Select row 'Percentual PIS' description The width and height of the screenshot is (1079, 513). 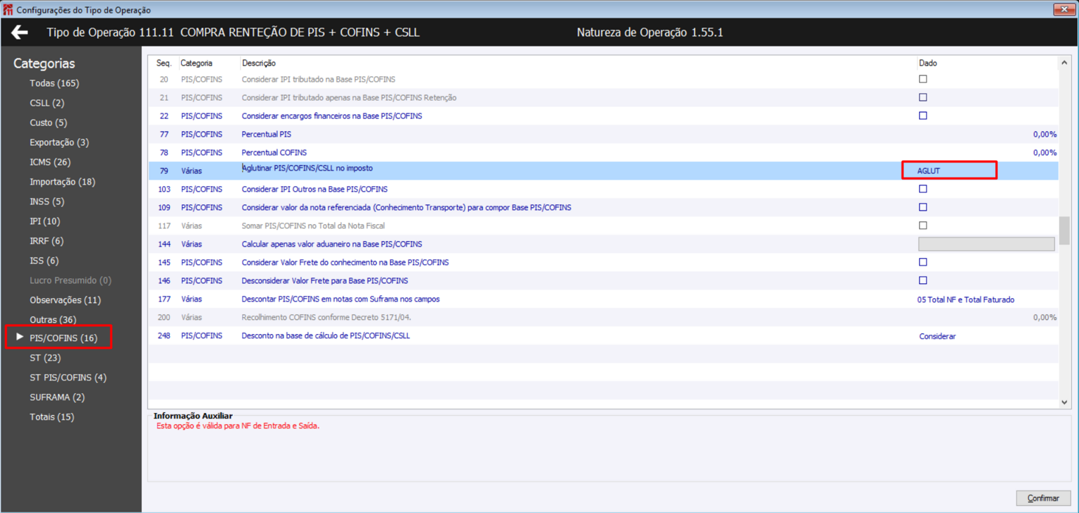pyautogui.click(x=267, y=134)
